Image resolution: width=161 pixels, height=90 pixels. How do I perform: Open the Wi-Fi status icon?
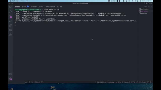[x=133, y=1]
